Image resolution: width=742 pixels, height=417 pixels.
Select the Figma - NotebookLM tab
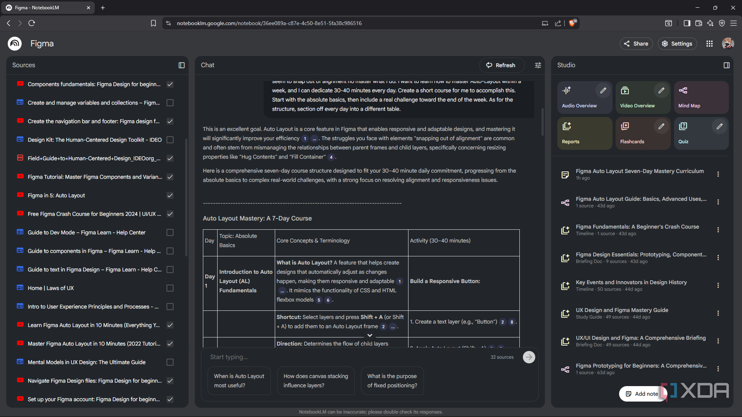pos(48,8)
